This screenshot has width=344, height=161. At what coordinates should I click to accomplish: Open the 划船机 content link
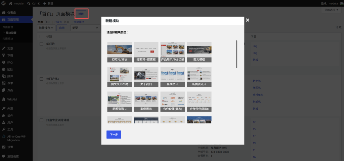257,102
